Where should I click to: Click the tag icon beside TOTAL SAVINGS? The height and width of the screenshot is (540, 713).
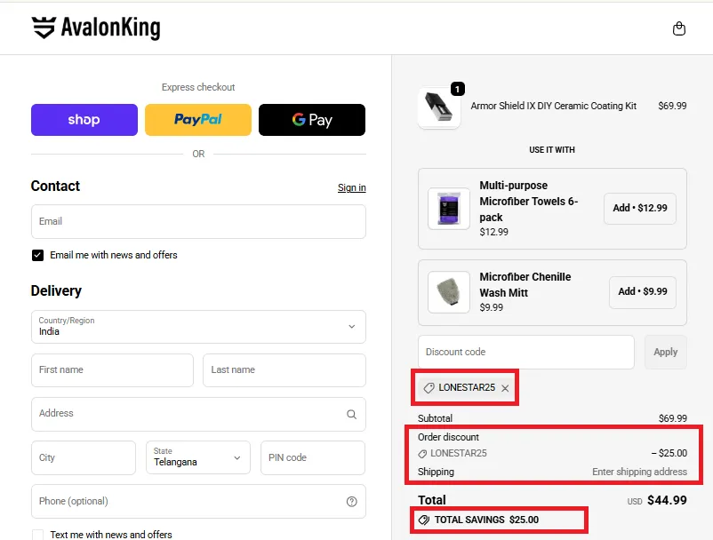click(426, 520)
